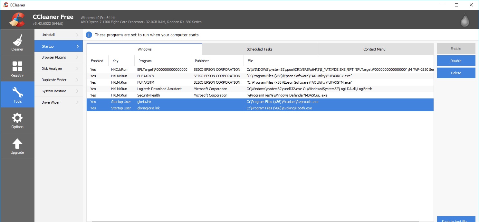Select the gloriagloria.lnk startup entry
The image size is (479, 222).
(x=260, y=108)
